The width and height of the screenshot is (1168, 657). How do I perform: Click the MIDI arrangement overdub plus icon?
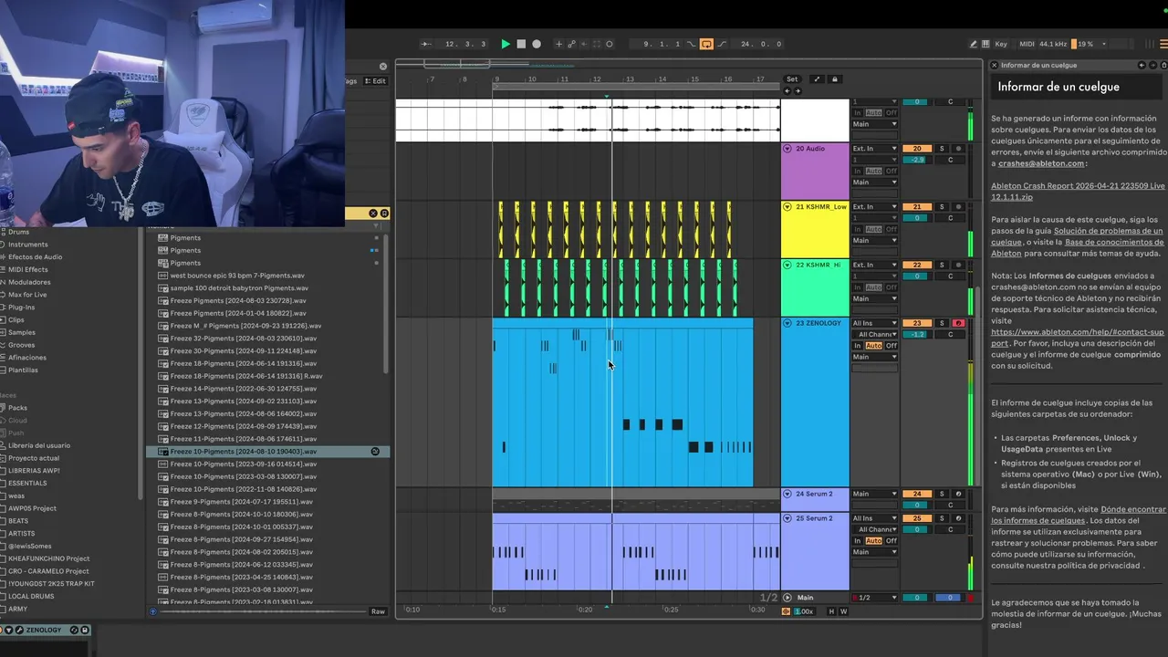(559, 44)
